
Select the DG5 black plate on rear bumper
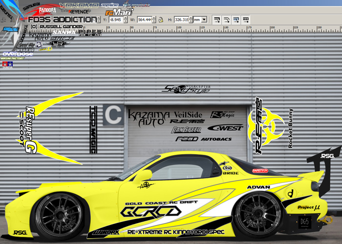[304, 222]
